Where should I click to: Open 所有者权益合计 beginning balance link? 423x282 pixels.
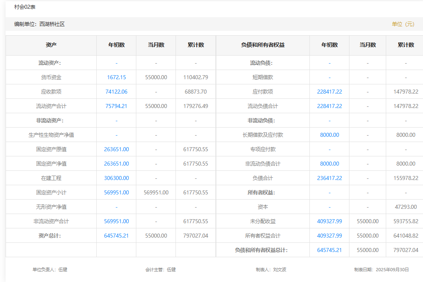(x=329, y=236)
